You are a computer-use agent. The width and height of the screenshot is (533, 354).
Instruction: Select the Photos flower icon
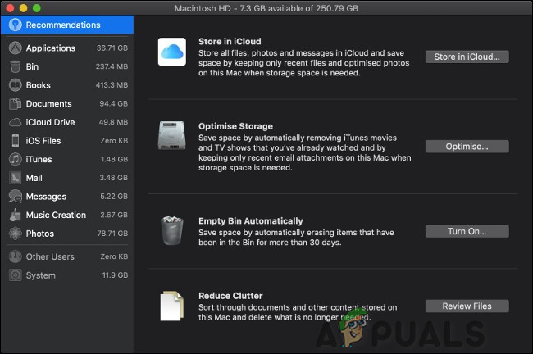click(x=15, y=234)
